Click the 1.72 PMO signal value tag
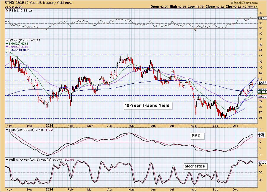267x192 pixels. (x=262, y=136)
